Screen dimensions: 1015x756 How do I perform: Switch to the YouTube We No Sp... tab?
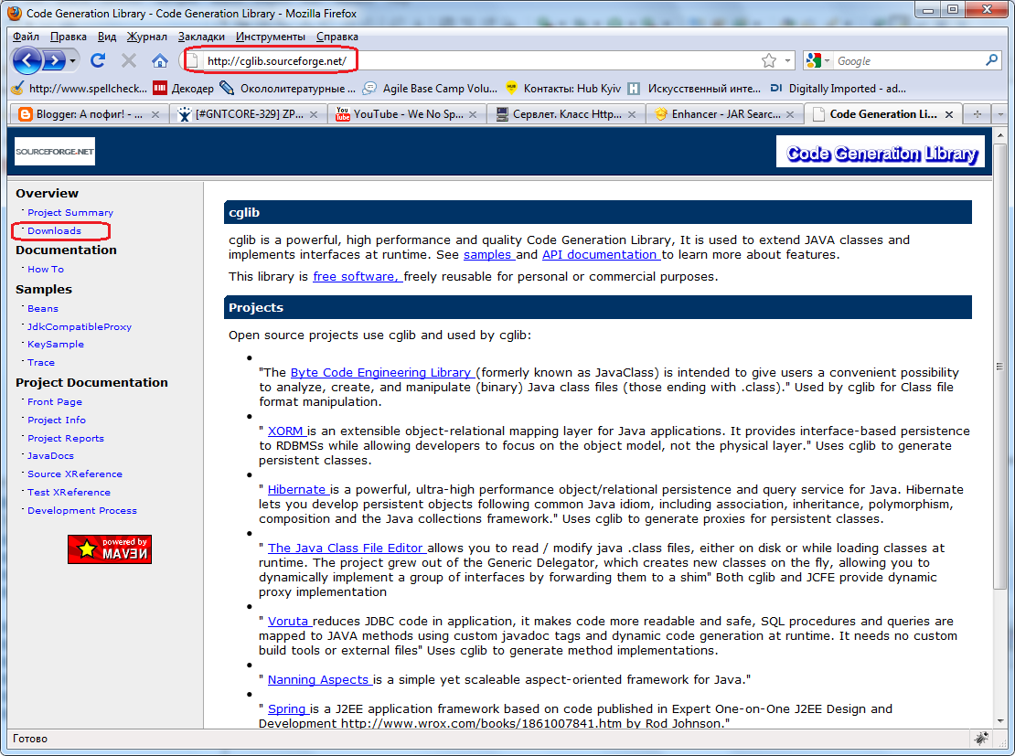(x=407, y=114)
